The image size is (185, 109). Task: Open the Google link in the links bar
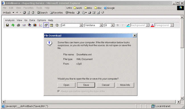coord(109,8)
